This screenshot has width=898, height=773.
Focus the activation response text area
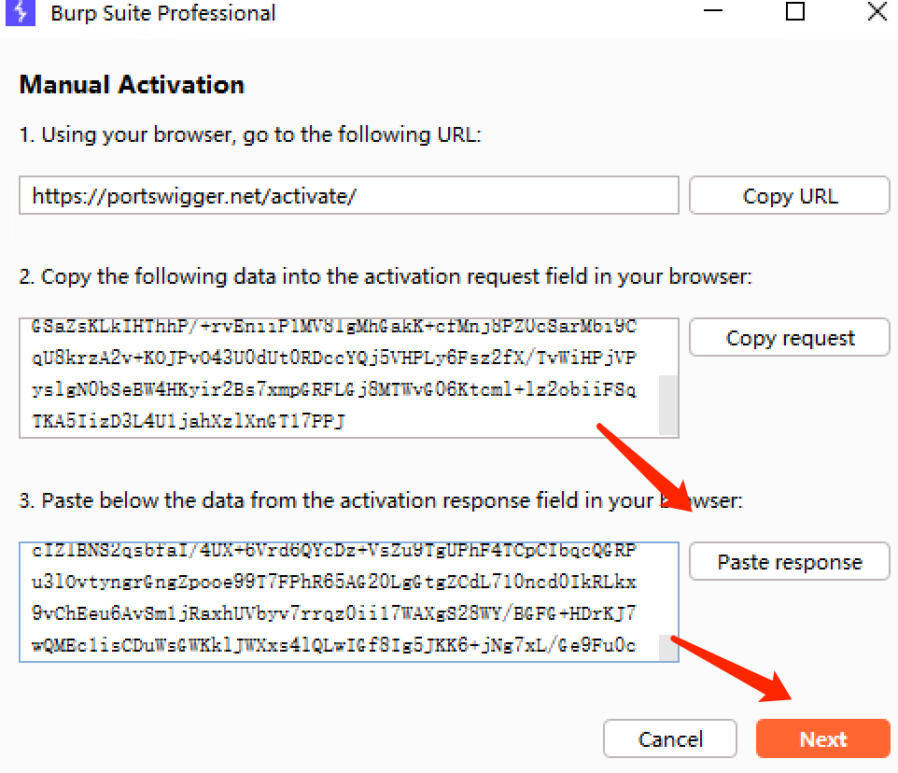point(338,602)
